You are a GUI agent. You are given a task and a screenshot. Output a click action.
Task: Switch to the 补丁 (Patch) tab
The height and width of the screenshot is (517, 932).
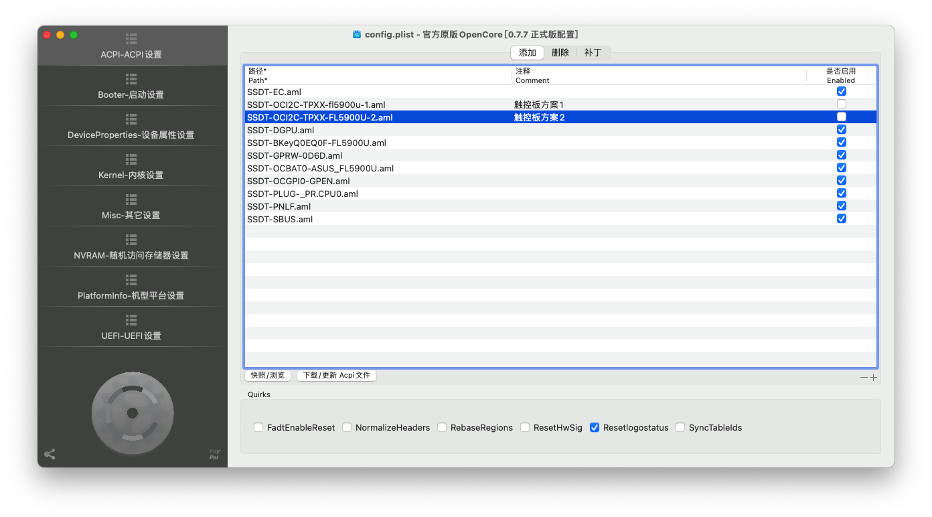click(593, 53)
